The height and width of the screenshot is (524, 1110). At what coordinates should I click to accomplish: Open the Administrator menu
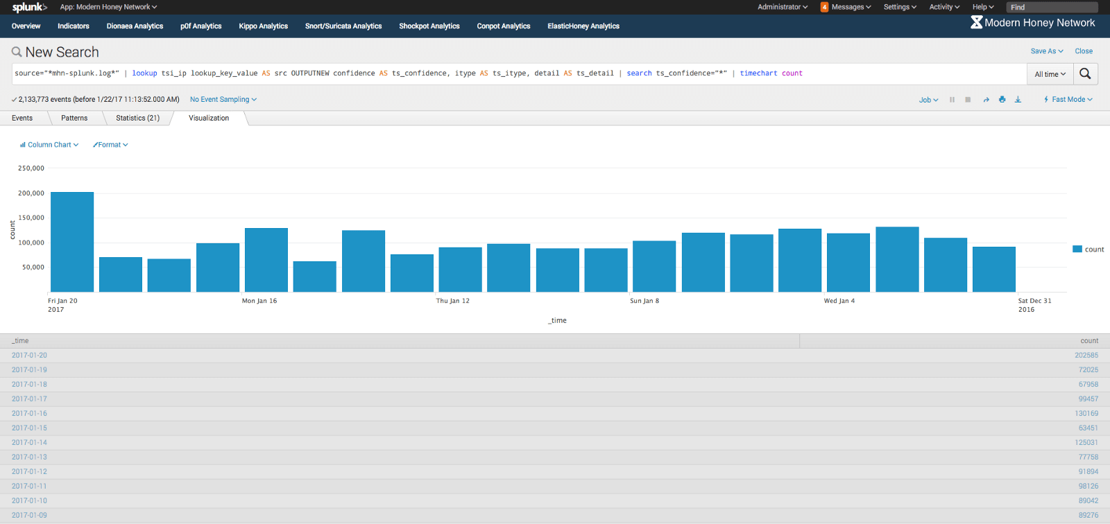pos(783,7)
